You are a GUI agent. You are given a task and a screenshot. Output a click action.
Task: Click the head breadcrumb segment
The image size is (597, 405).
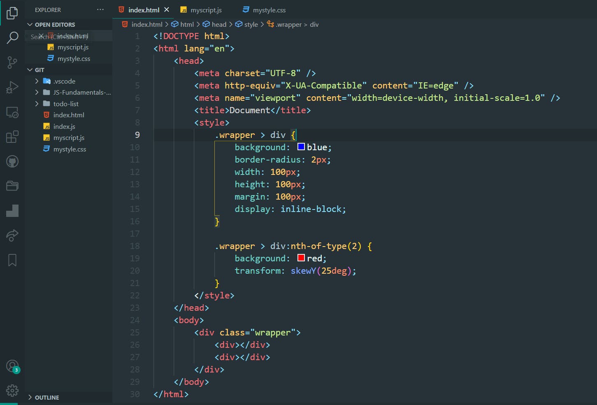click(215, 24)
